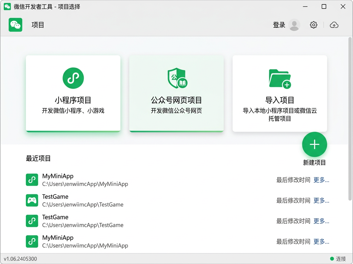Click the 最近项目 heading
Viewport: 353px width, 264px height.
pyautogui.click(x=38, y=159)
